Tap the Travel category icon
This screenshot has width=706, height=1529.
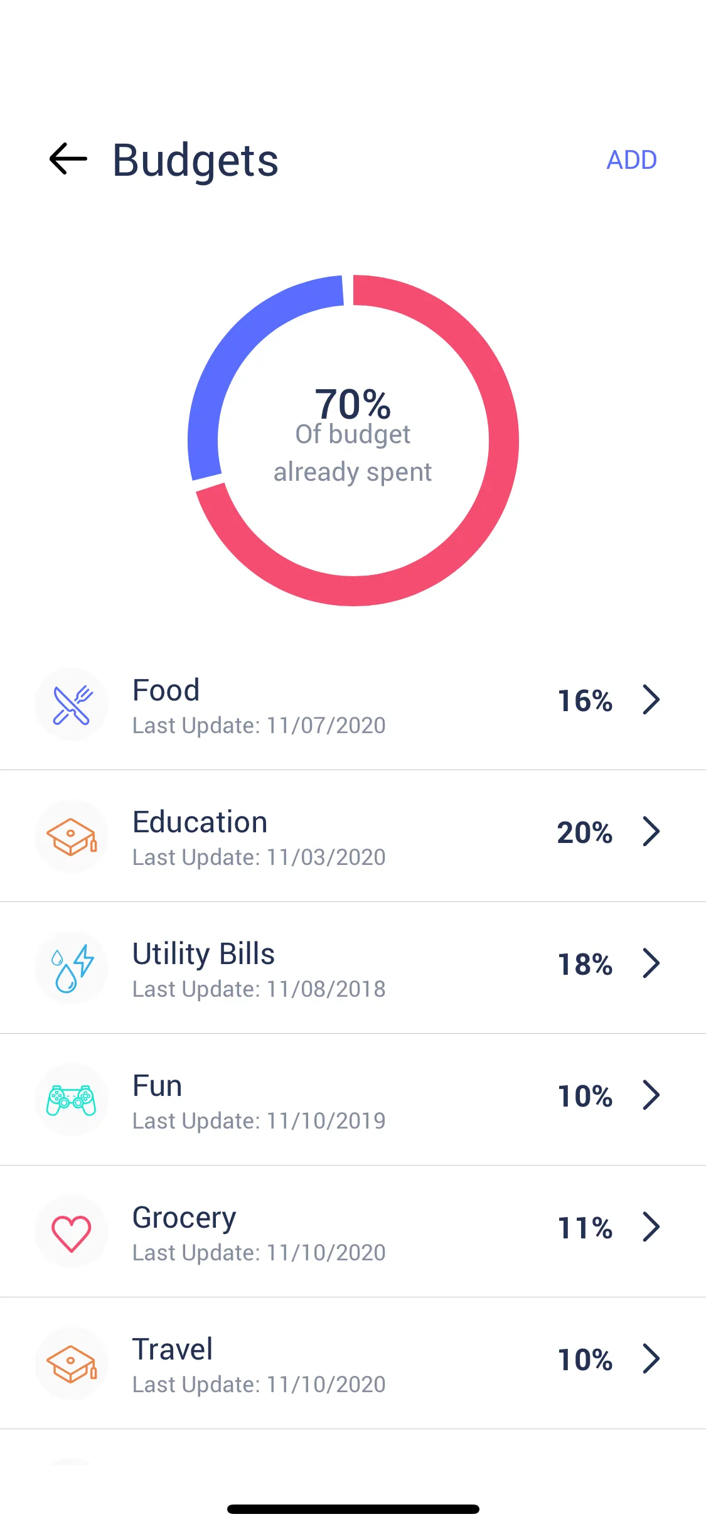(72, 1364)
